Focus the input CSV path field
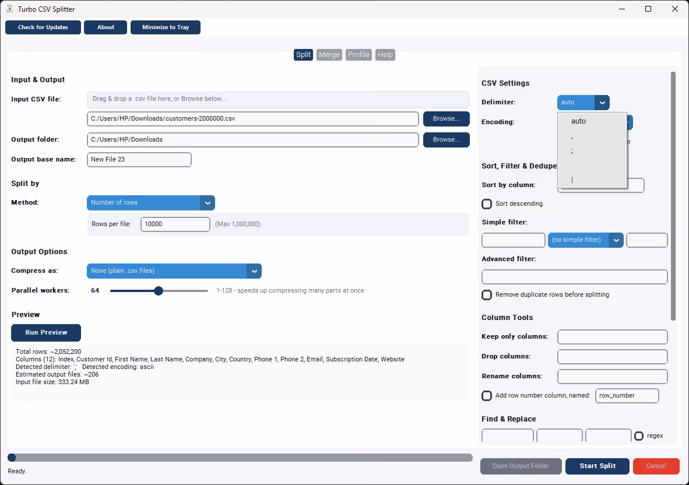 tap(252, 118)
